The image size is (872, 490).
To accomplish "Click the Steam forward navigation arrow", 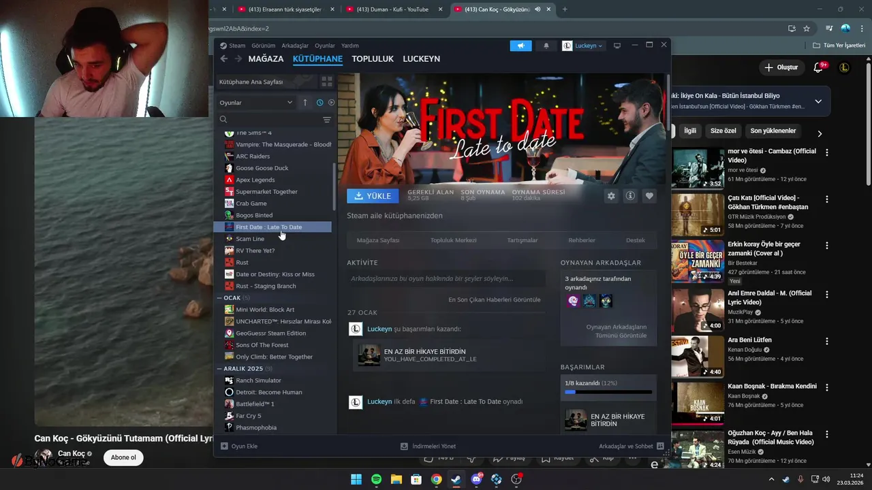I will click(x=238, y=59).
